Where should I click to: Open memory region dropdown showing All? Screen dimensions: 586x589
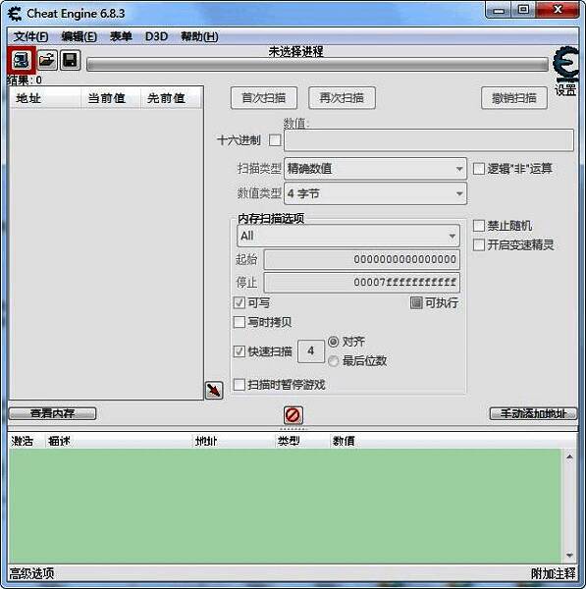click(x=348, y=236)
